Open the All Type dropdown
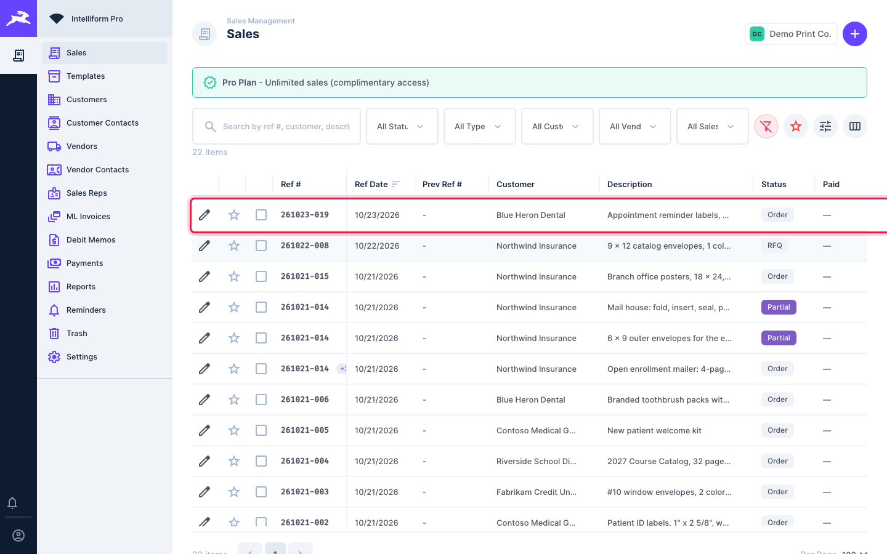 tap(480, 126)
